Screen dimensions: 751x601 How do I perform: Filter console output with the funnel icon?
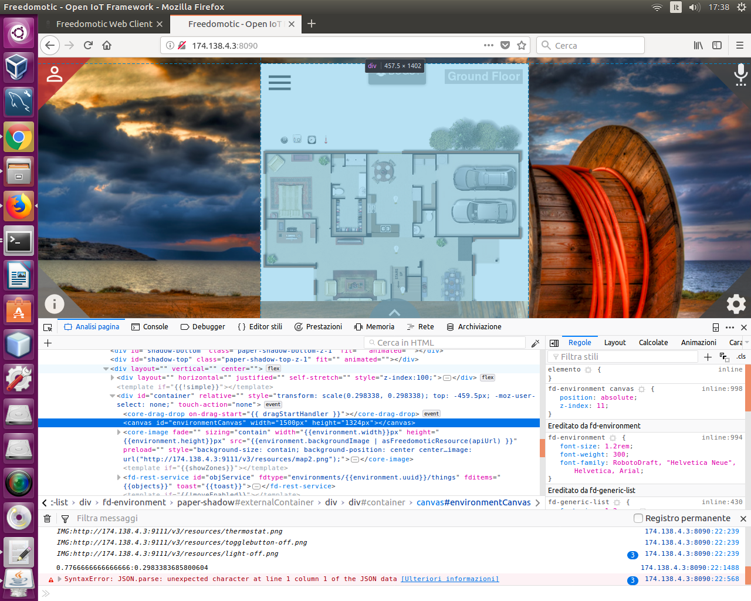point(65,518)
